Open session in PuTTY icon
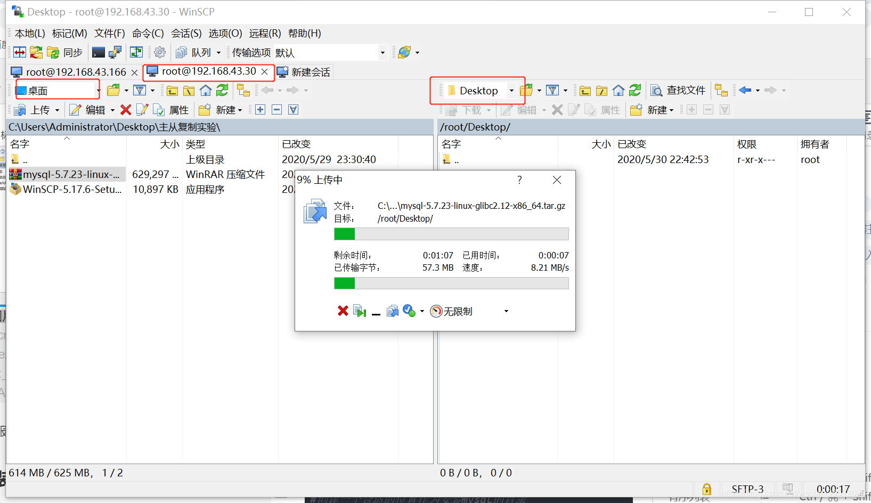This screenshot has width=871, height=503. click(115, 52)
